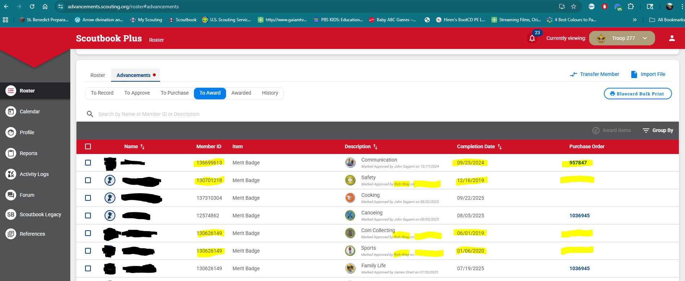Viewport: 685px width, 281px height.
Task: Open Reports in the sidebar
Action: (x=35, y=153)
